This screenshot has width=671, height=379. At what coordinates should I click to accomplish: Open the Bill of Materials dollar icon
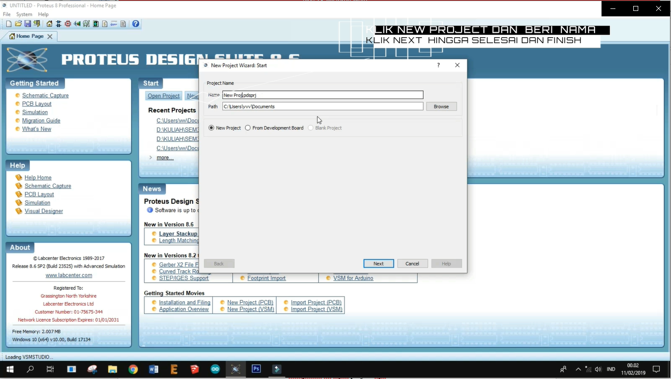point(105,24)
